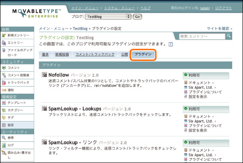Toggle 利用可 status of SpamLookup - Lookups

click(x=206, y=109)
